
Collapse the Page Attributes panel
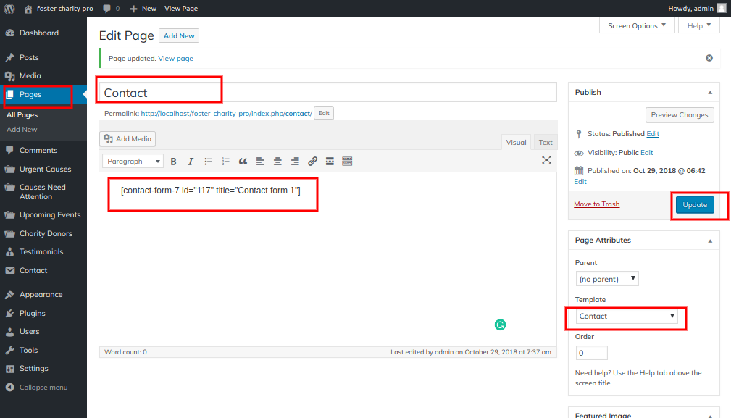click(710, 241)
